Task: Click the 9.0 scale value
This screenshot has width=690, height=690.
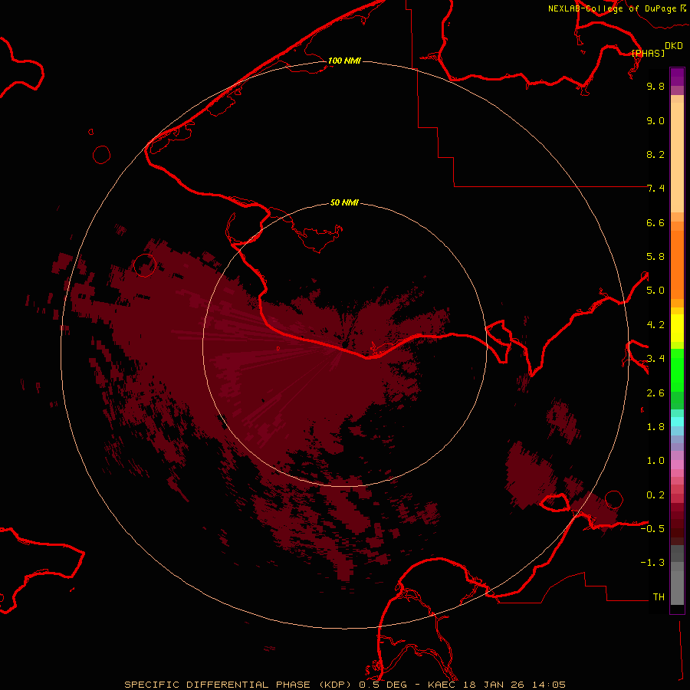Action: (x=655, y=120)
